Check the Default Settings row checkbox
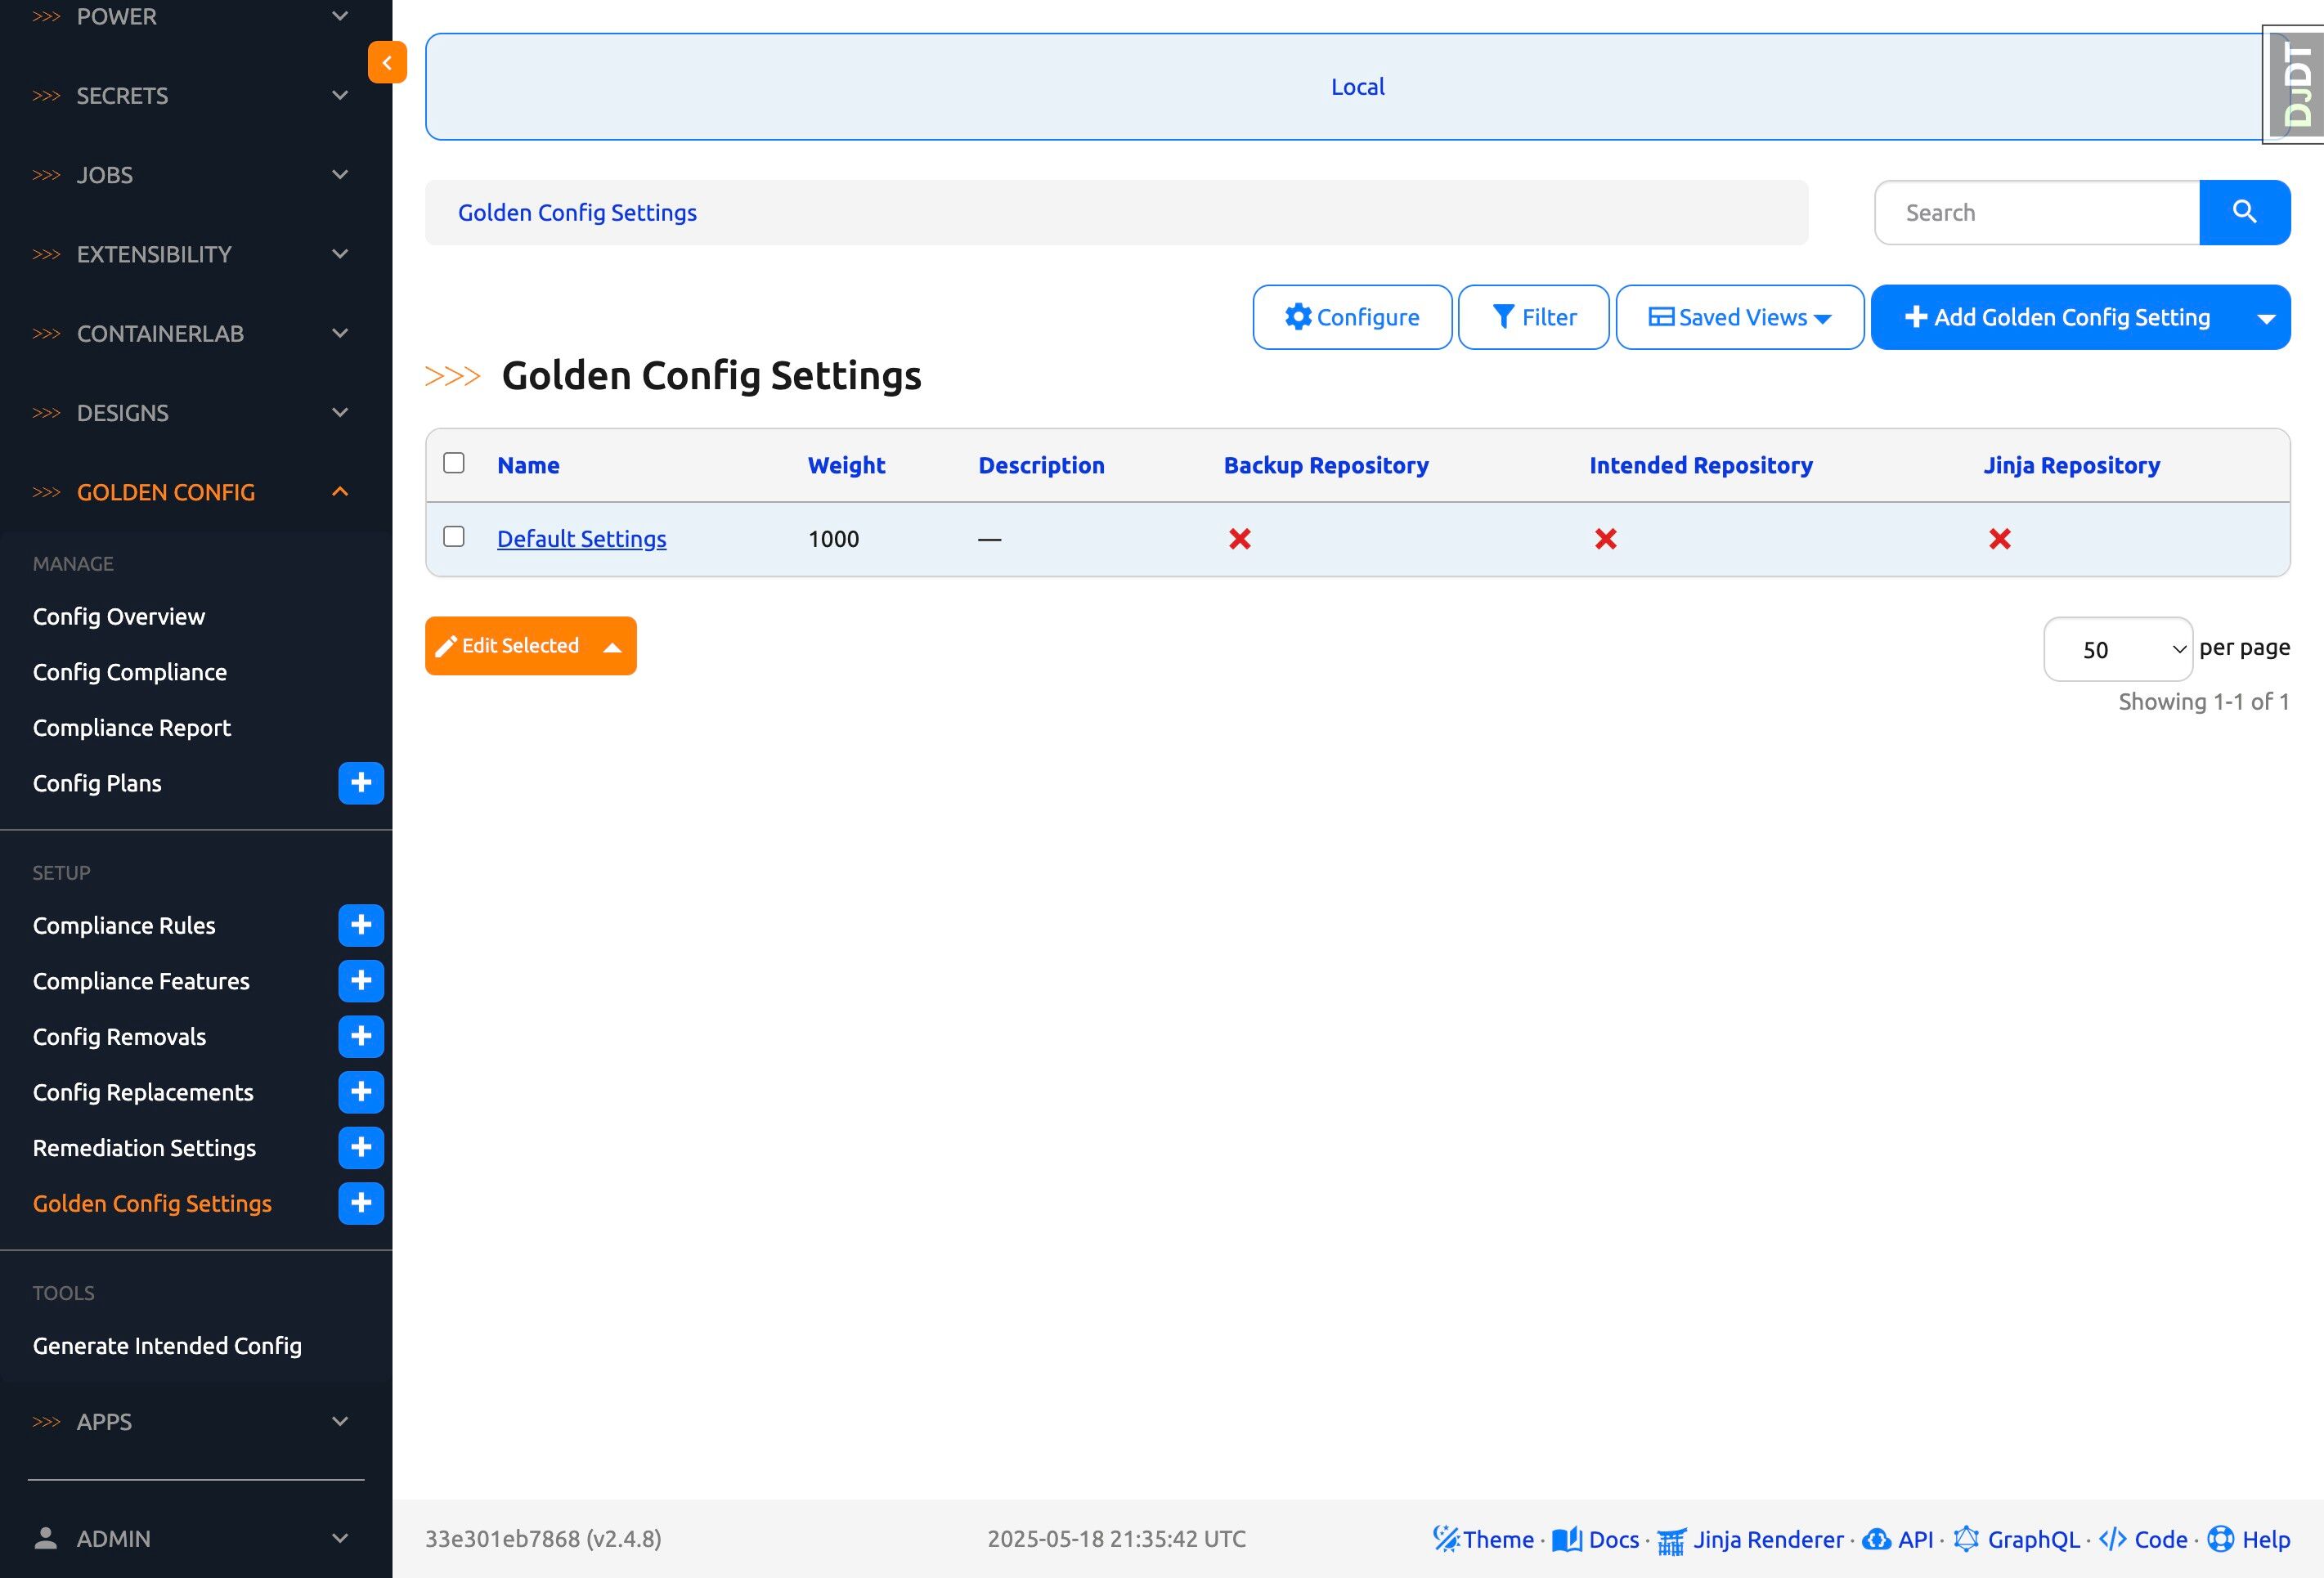The image size is (2324, 1578). (x=454, y=537)
